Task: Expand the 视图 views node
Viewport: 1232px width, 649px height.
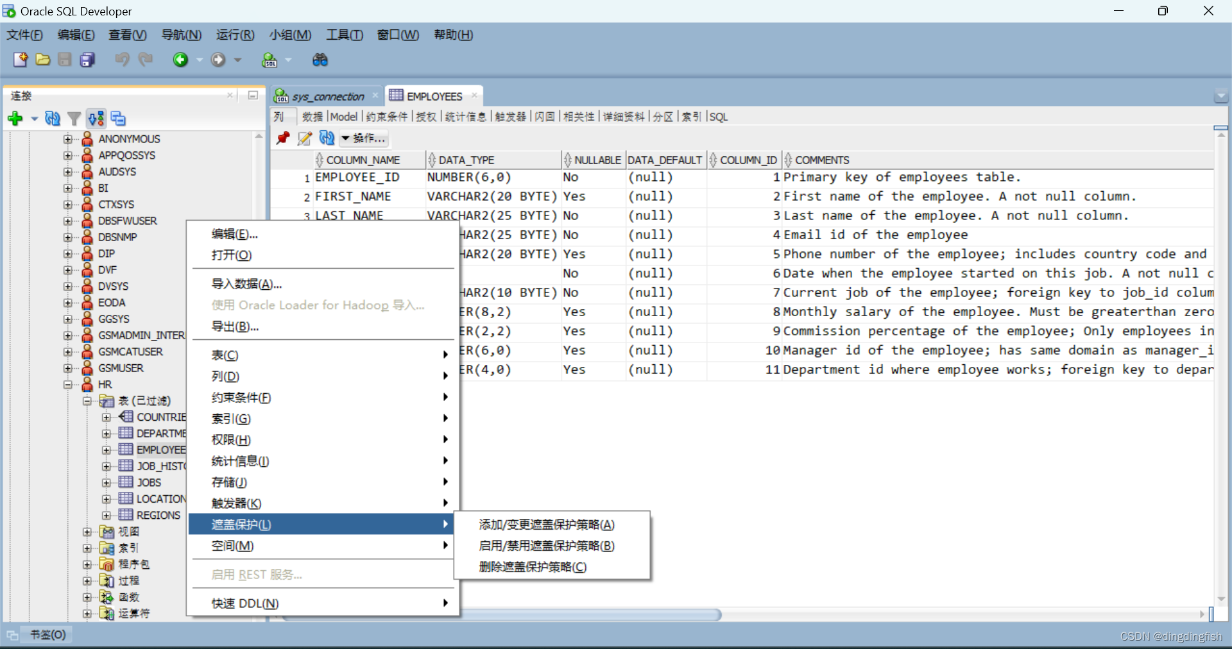Action: (x=87, y=532)
